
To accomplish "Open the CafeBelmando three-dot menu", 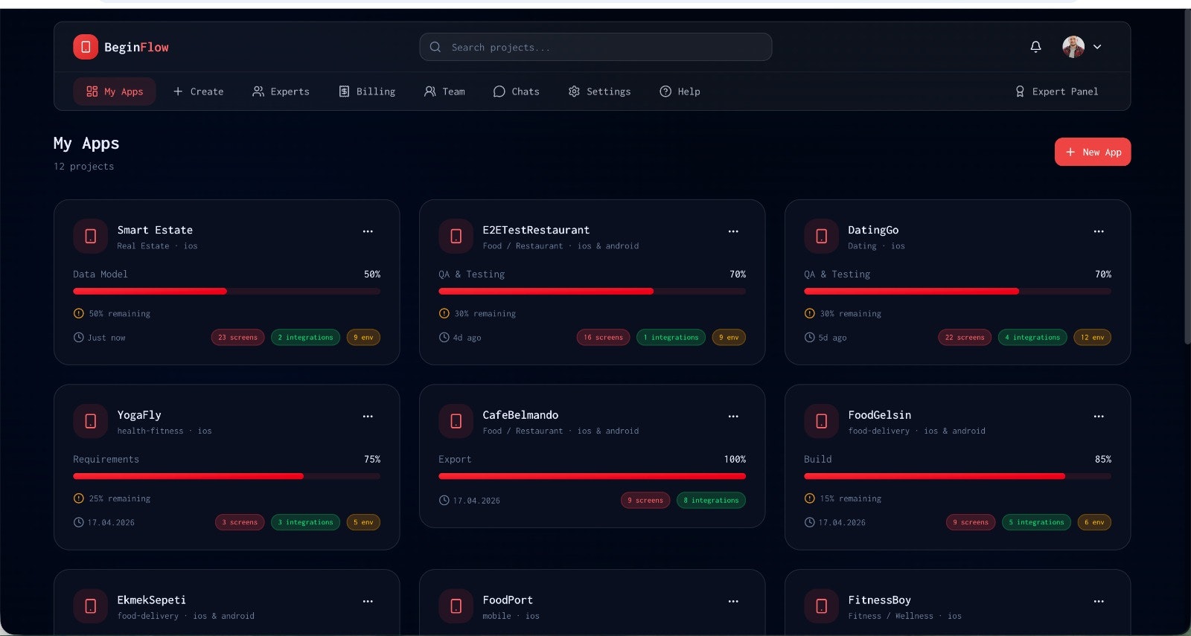I will tap(733, 417).
